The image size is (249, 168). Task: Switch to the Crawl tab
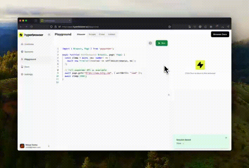tap(102, 34)
